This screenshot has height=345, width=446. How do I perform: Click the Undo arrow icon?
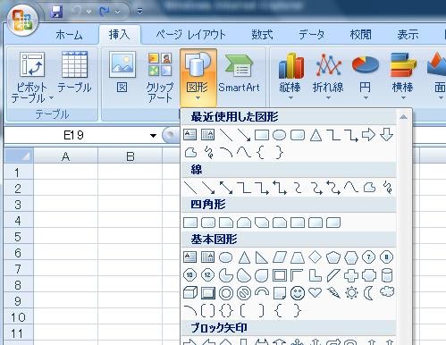77,12
